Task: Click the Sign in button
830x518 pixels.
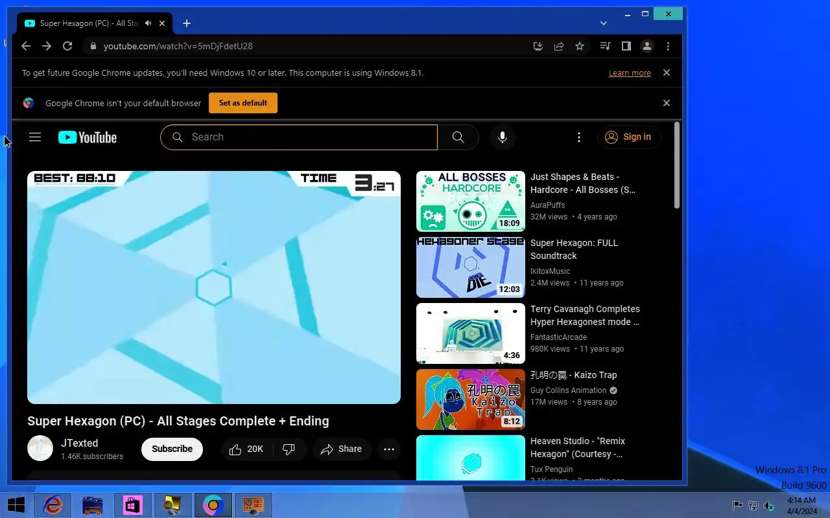Action: click(x=628, y=137)
